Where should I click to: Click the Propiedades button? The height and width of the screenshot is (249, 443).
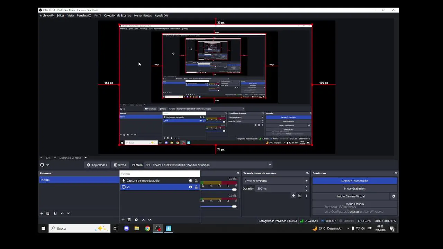[97, 165]
